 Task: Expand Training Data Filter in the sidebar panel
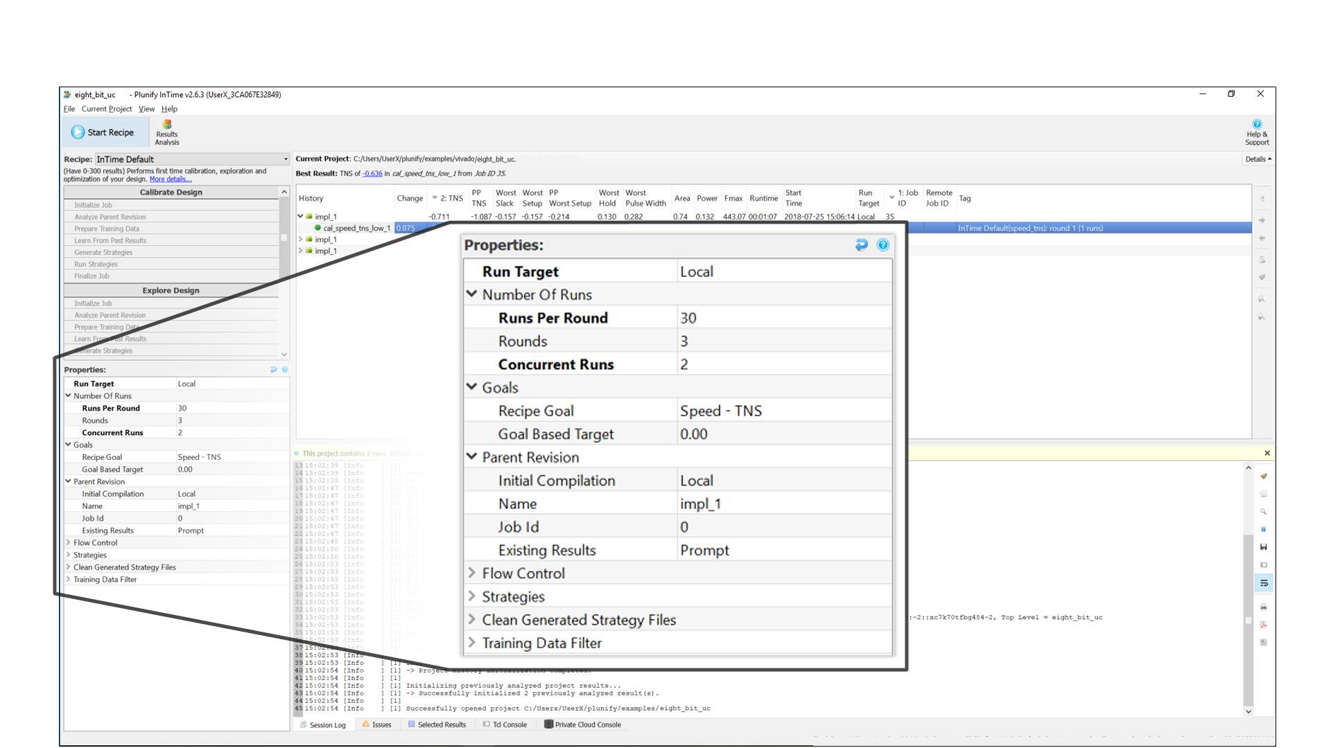point(68,580)
